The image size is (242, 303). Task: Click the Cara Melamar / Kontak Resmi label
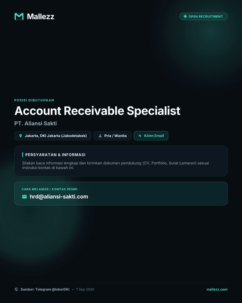[50, 189]
